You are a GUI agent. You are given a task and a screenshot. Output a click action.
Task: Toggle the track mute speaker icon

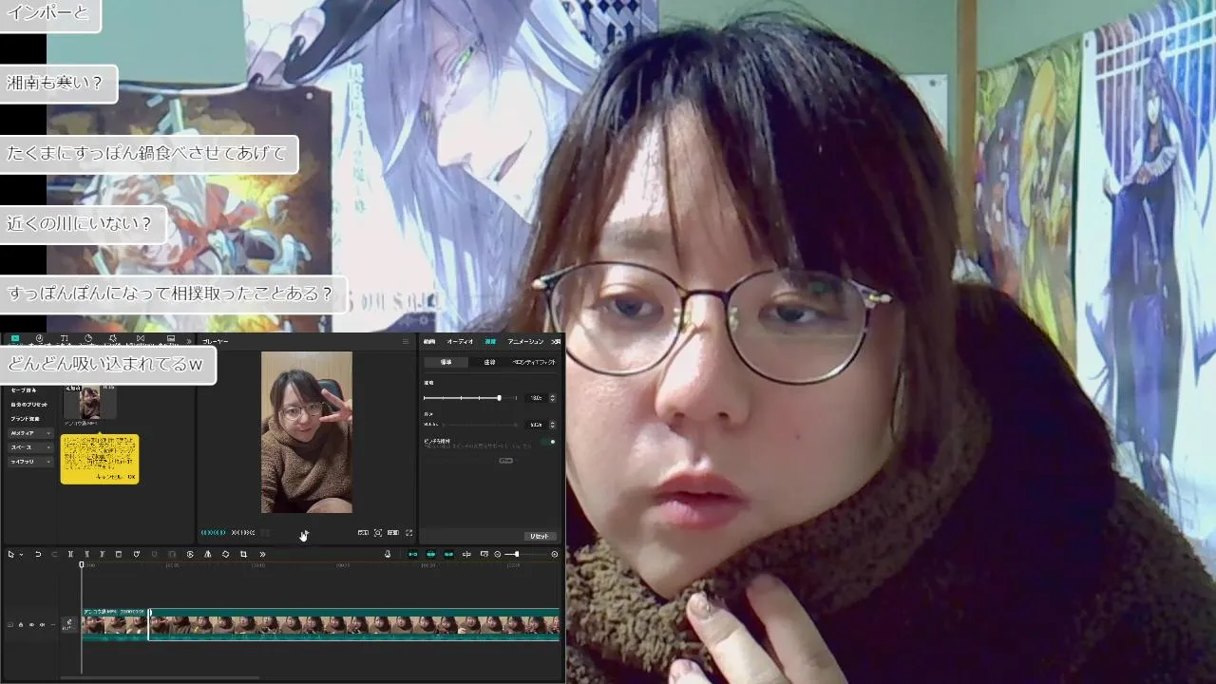pyautogui.click(x=43, y=624)
